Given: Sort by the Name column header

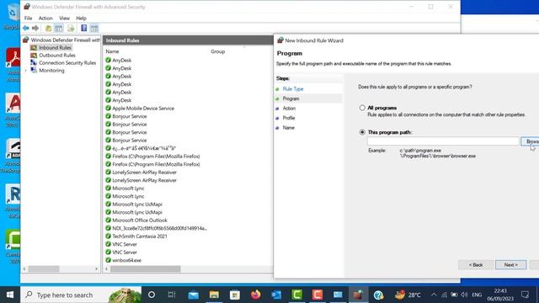Looking at the screenshot, I should click(112, 51).
